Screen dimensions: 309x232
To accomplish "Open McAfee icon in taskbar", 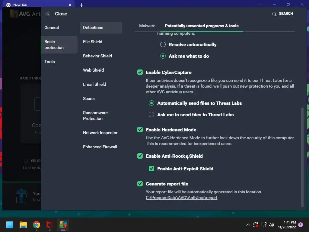I will point(50,225).
